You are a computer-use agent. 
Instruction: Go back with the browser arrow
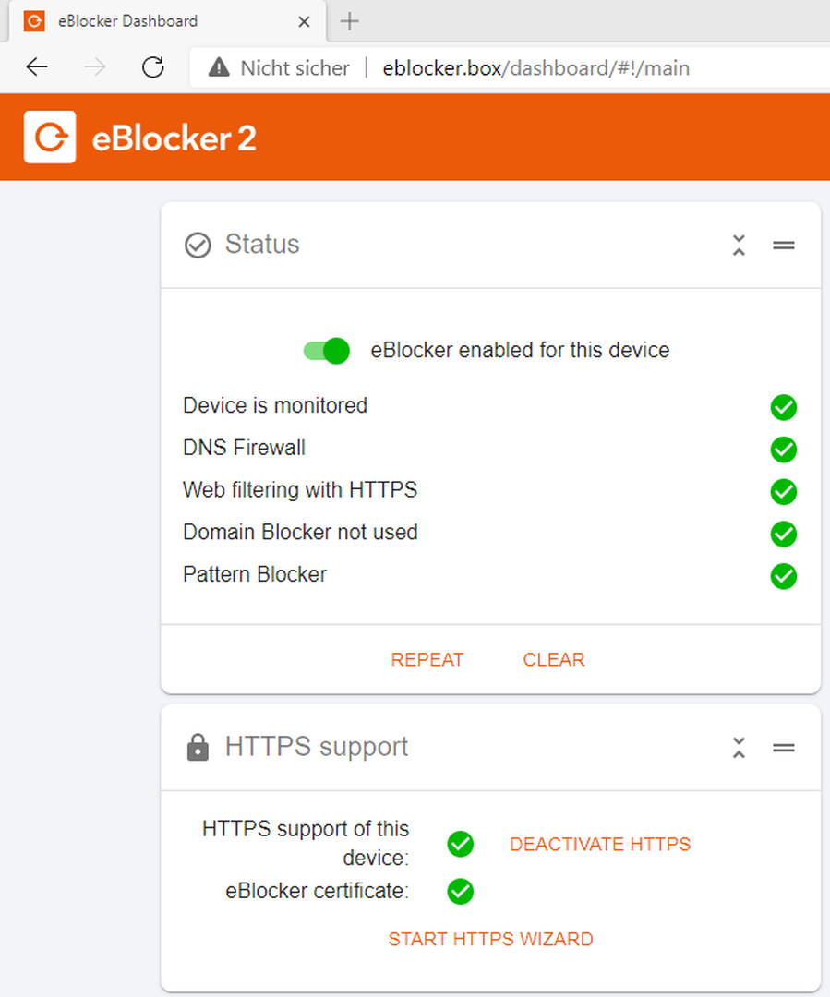pos(37,66)
